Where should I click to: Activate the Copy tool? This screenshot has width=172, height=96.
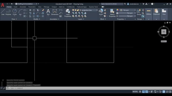tap(30, 13)
